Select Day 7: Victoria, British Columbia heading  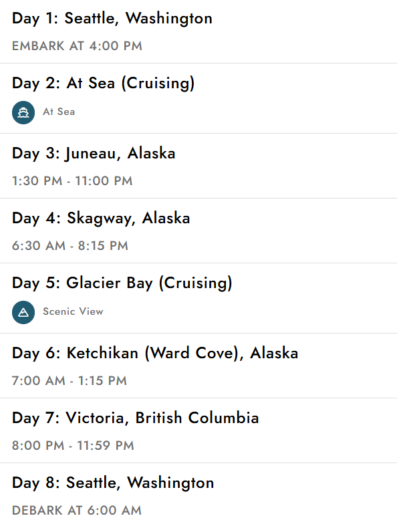tap(135, 418)
